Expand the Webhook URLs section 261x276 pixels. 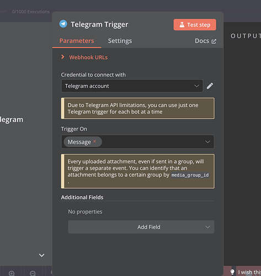[63, 57]
